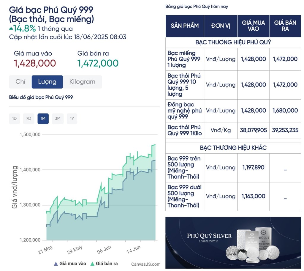Select the Bạc thỏi Phú Quý 999 1Kilo row

tap(233, 130)
